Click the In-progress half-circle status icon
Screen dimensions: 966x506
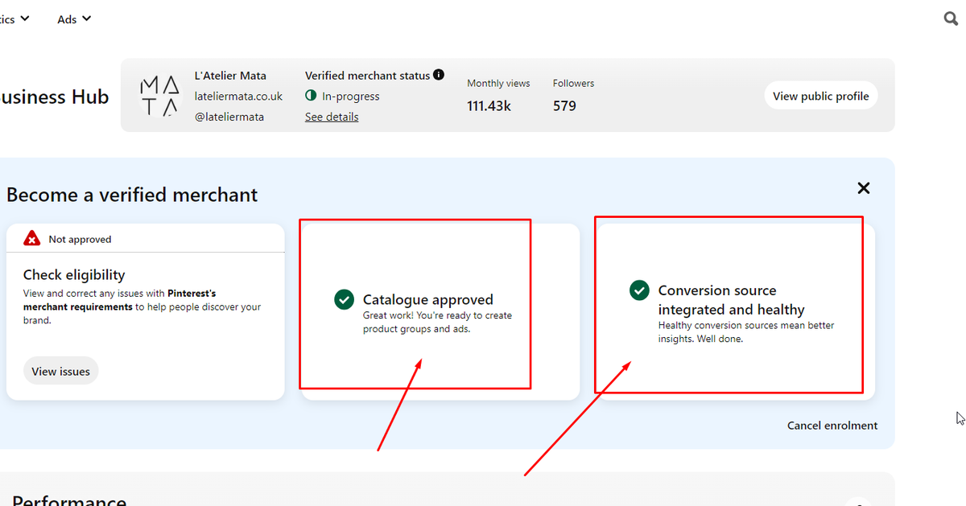(312, 96)
